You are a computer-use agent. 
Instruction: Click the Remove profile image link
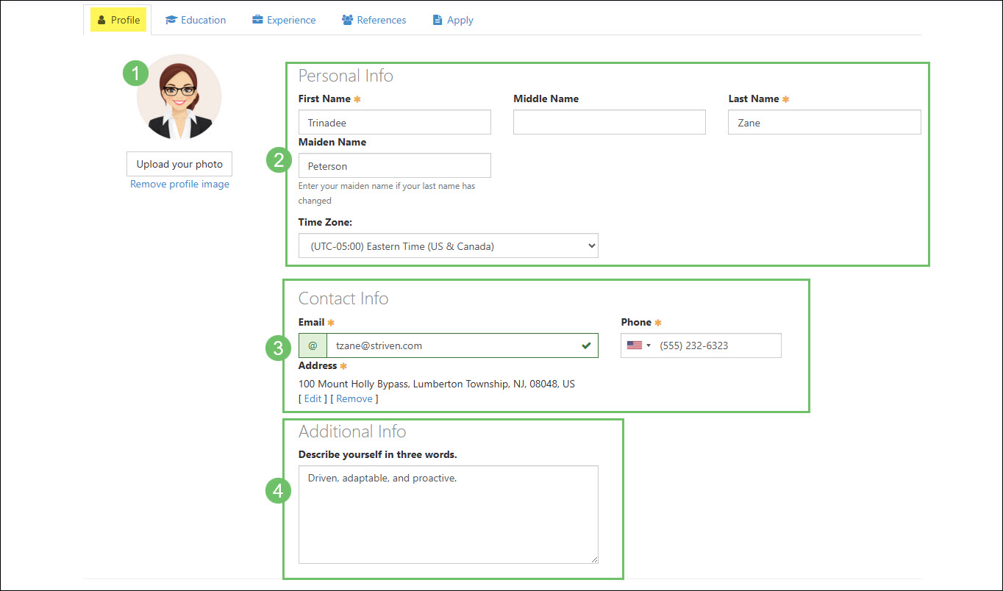coord(179,184)
